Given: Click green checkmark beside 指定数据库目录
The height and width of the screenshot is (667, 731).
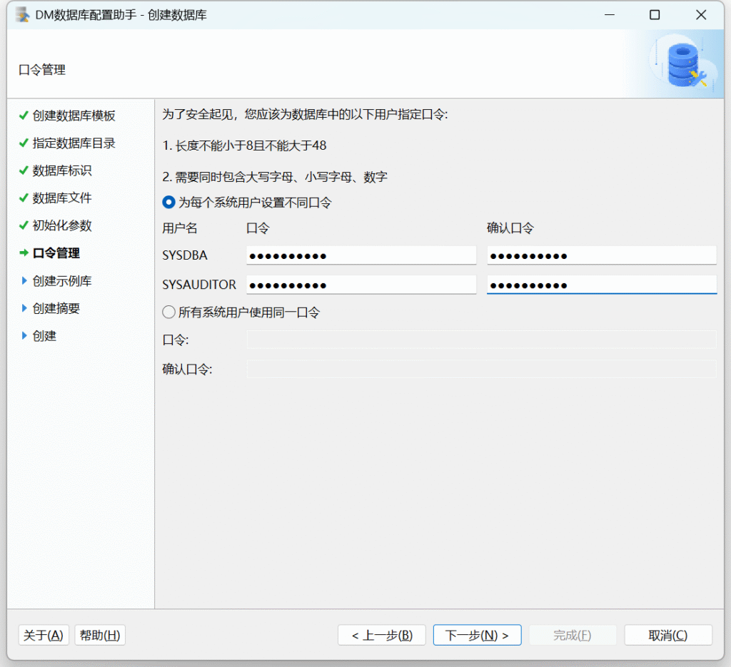Looking at the screenshot, I should [x=24, y=143].
